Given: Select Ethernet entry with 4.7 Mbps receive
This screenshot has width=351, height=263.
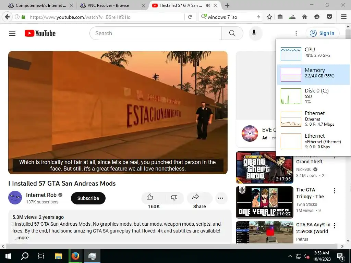Looking at the screenshot, I should pyautogui.click(x=313, y=118).
